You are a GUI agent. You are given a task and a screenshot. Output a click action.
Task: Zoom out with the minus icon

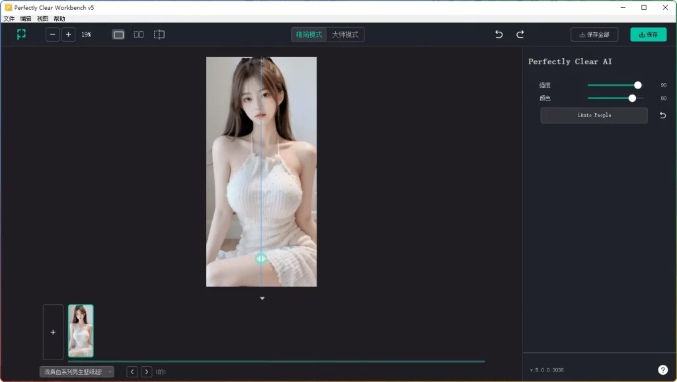coord(52,34)
